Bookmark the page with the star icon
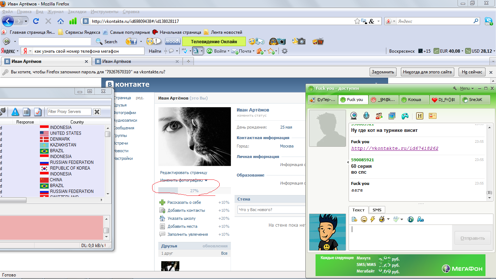 (357, 21)
